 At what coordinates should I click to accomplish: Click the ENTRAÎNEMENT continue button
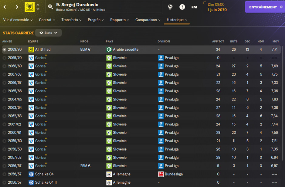[x=265, y=7]
